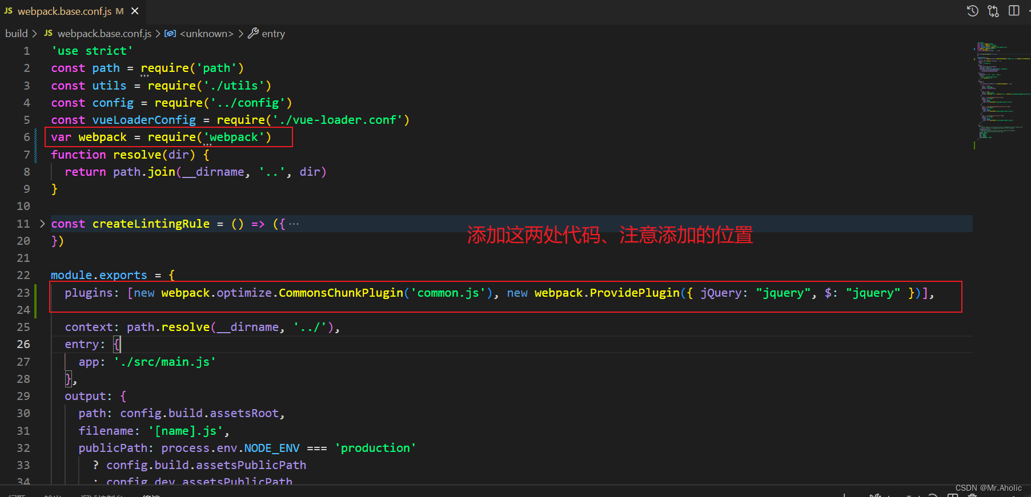
Task: Click the open changes compare icon
Action: pyautogui.click(x=993, y=11)
